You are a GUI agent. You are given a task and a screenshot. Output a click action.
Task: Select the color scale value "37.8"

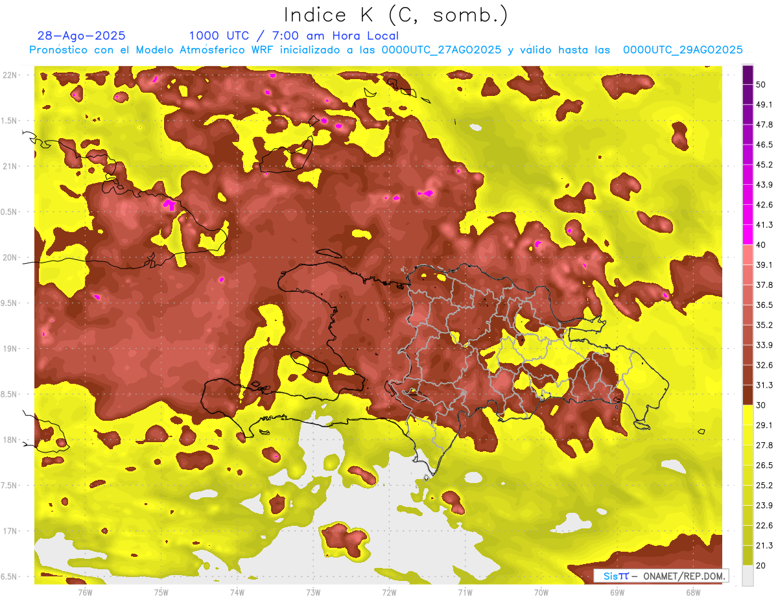(x=764, y=285)
